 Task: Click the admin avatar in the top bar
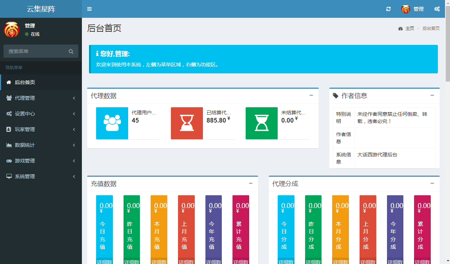pos(405,9)
